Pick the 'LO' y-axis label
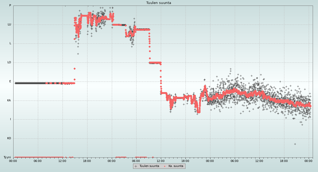 click(9, 62)
